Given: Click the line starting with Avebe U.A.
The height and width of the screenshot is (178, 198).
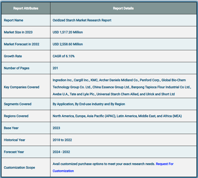Looking at the screenshot, I should [x=114, y=94].
